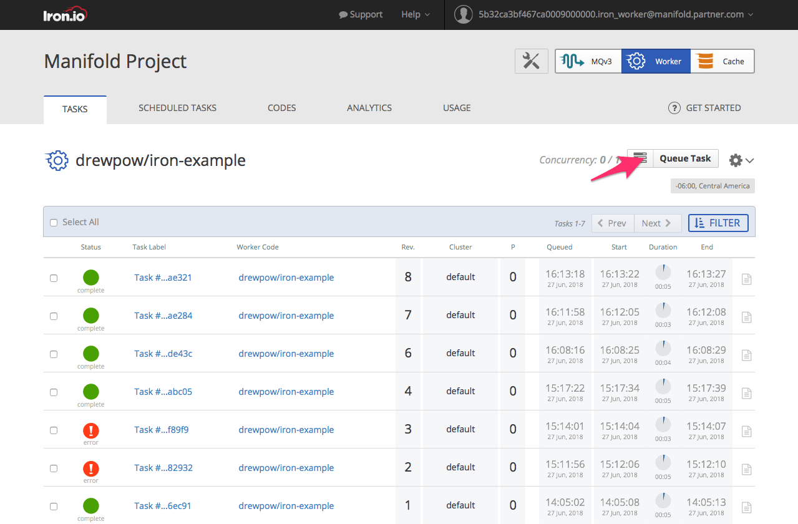Select the Worker product button
Viewport: 798px width, 524px height.
tap(656, 61)
